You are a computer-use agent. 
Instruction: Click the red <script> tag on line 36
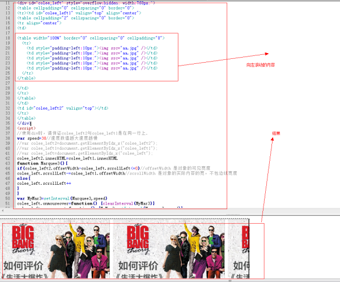tap(26, 128)
